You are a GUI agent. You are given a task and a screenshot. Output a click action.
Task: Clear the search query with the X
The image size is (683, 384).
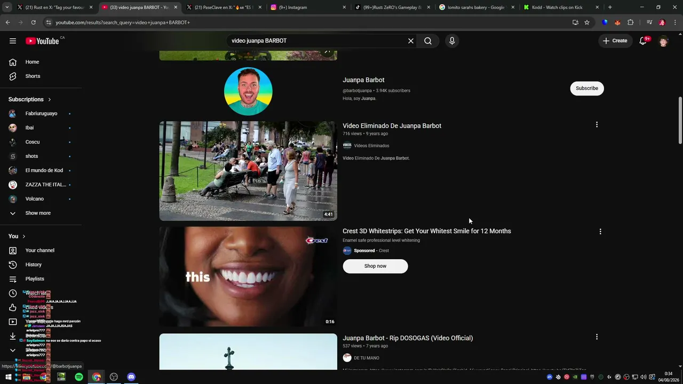tap(411, 41)
